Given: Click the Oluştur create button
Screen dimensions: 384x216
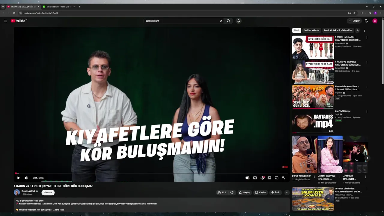Looking at the screenshot, I should [354, 21].
